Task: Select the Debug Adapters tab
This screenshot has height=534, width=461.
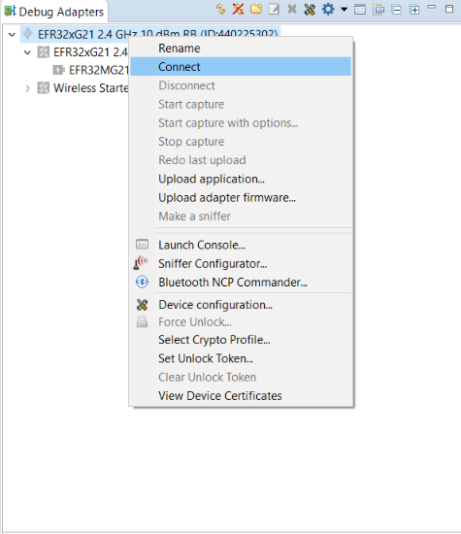Action: point(54,12)
